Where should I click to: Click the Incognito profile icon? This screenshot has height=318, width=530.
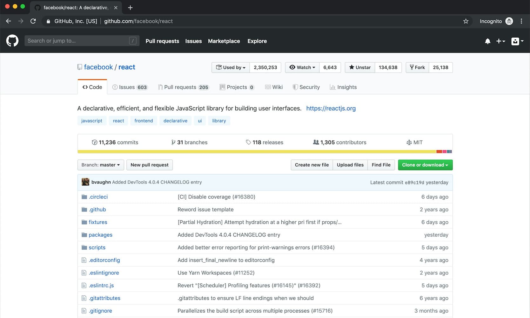[509, 21]
